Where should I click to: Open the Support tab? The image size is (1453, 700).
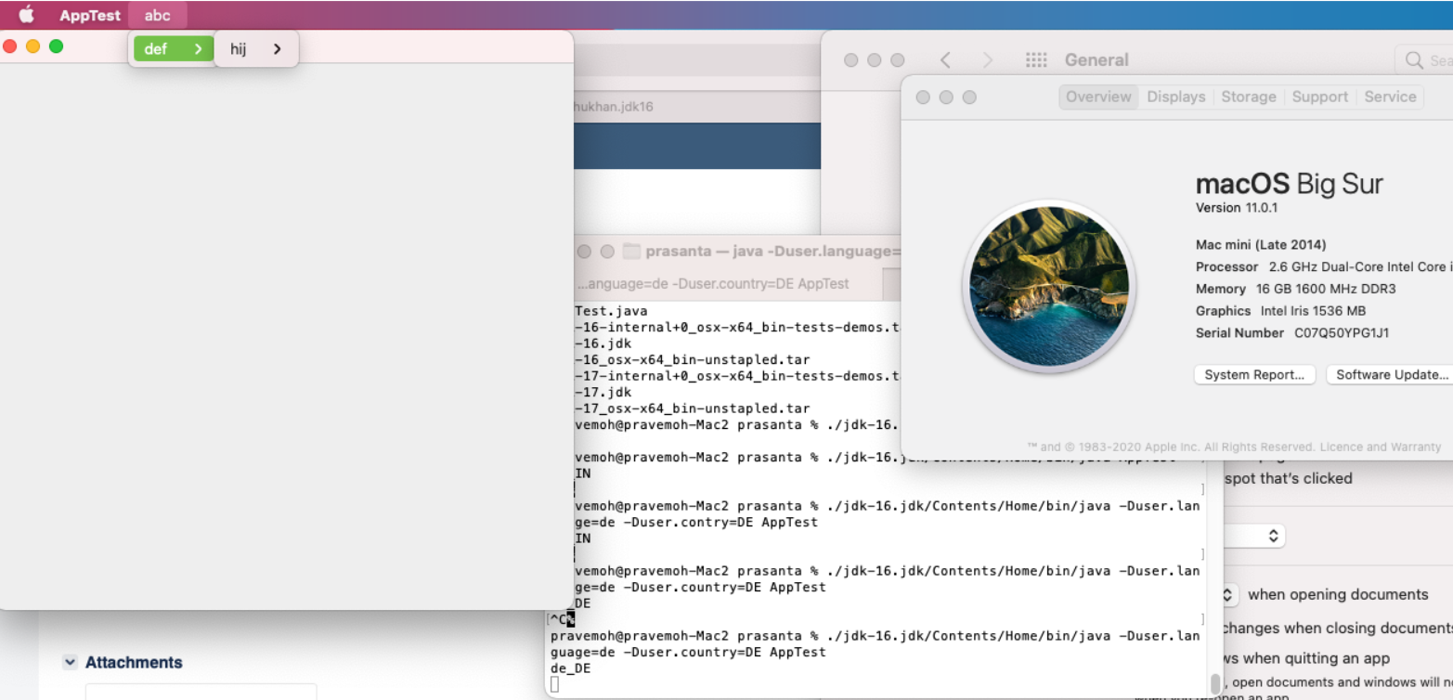coord(1319,97)
